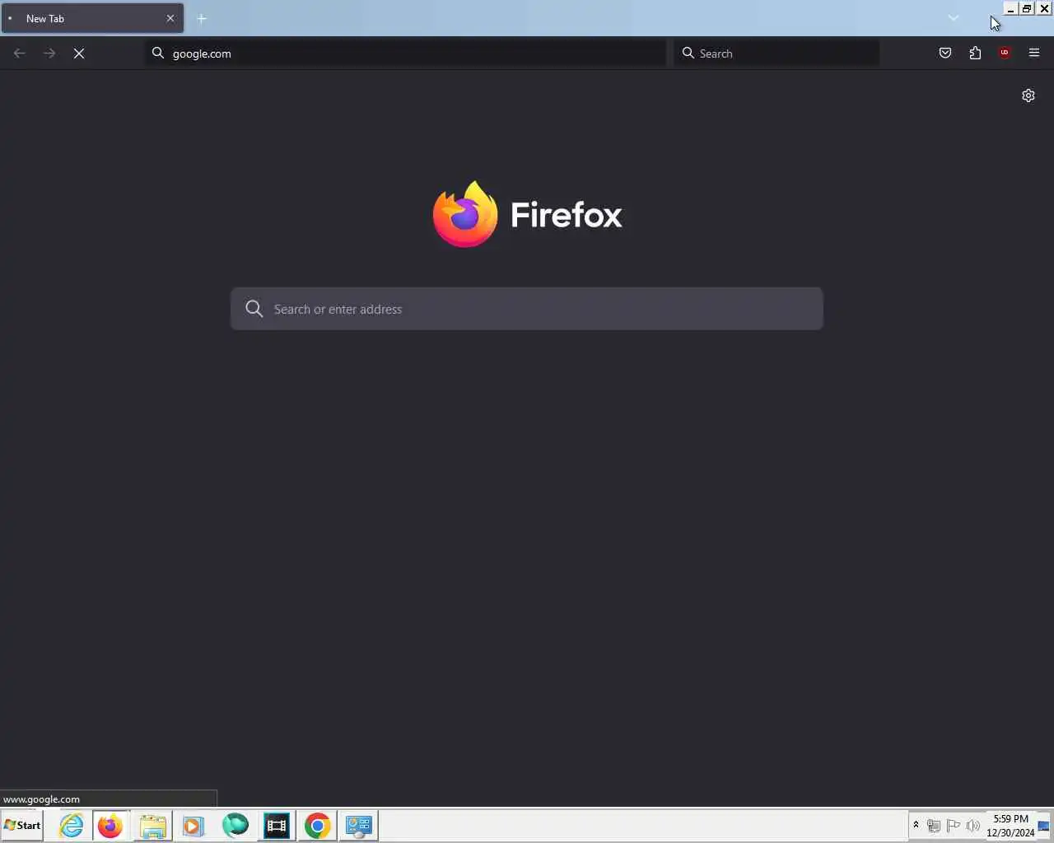Click the magnifier icon in the address bar

158,54
